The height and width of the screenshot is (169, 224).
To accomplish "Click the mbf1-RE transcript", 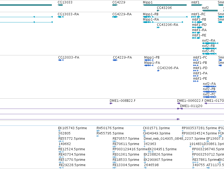I will click(x=196, y=38).
